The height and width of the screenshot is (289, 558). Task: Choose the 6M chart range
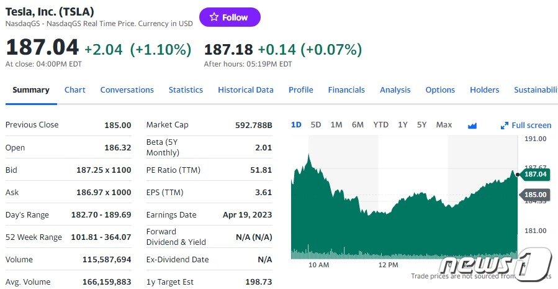358,125
